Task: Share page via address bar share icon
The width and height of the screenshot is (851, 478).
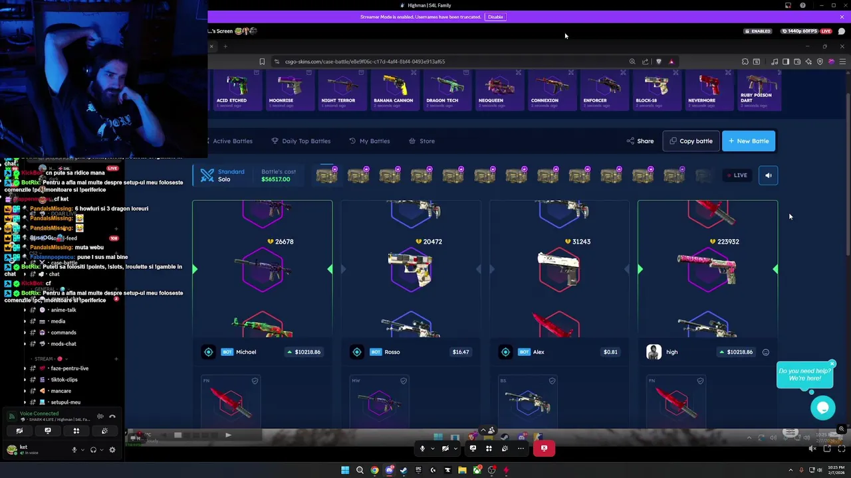Action: [645, 62]
